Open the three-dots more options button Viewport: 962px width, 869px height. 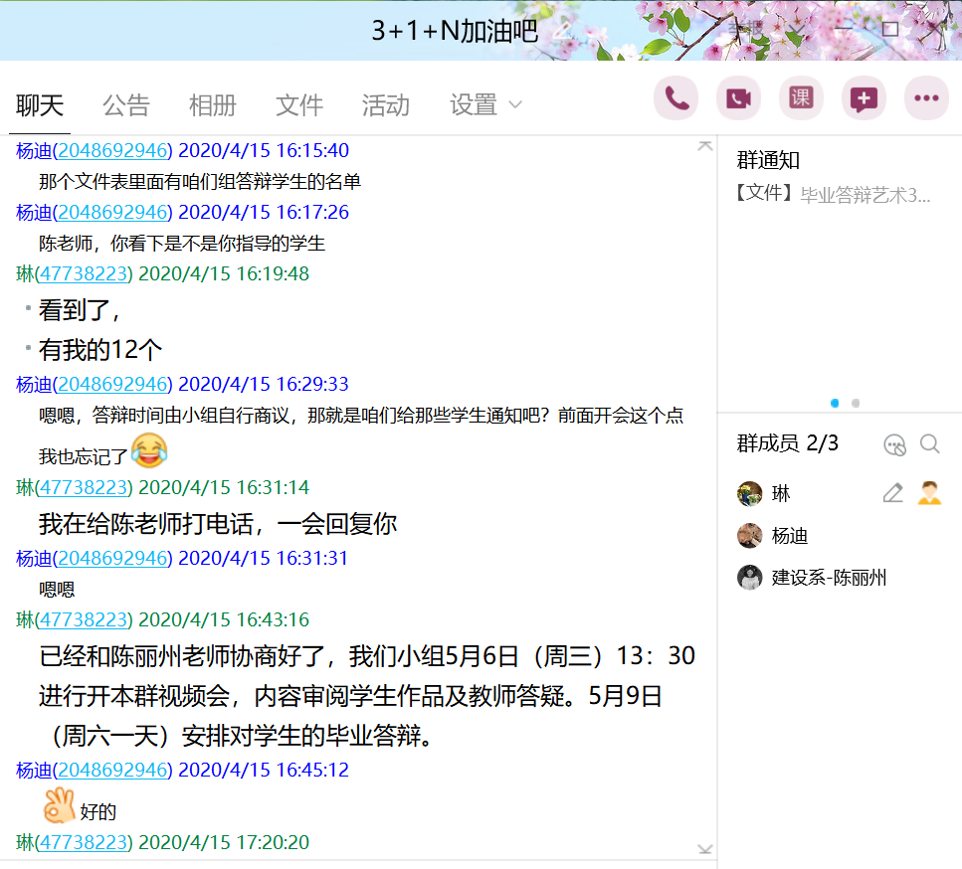(926, 98)
